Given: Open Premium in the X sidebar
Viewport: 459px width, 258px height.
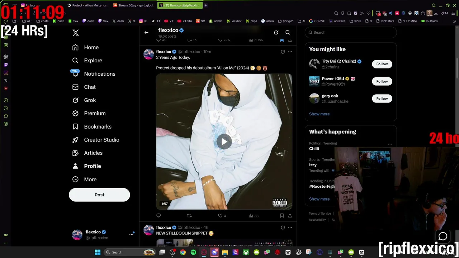Looking at the screenshot, I should (89, 113).
